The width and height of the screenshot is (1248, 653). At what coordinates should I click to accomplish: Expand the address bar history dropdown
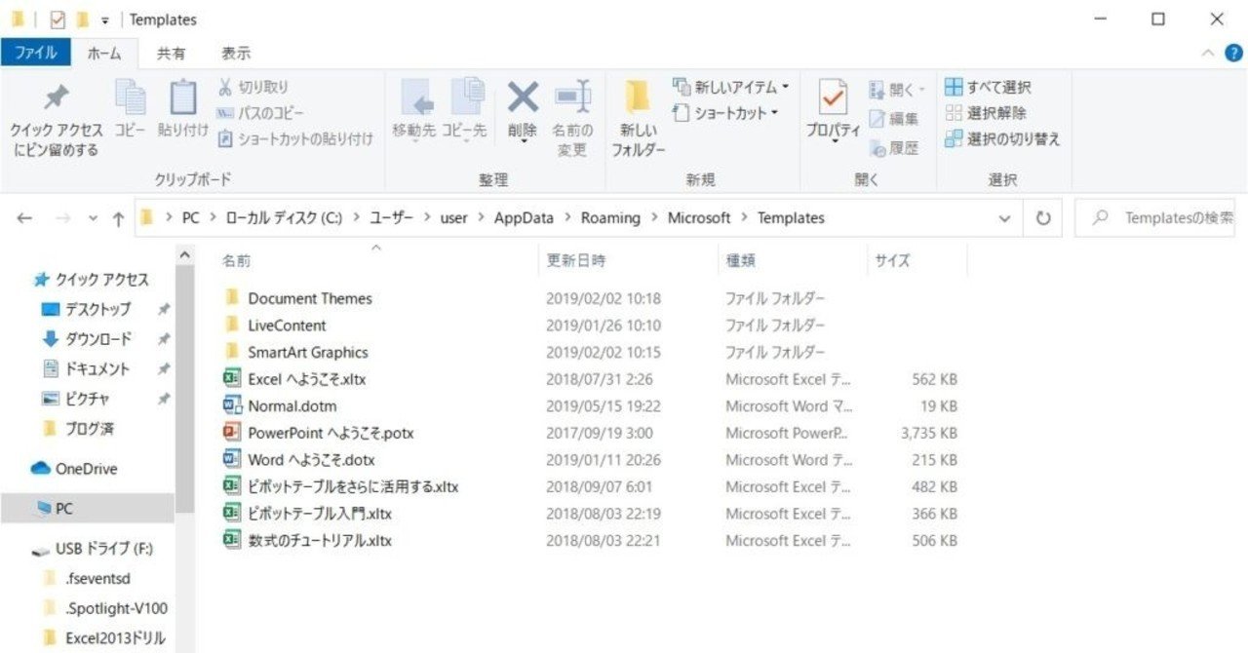pyautogui.click(x=1005, y=218)
